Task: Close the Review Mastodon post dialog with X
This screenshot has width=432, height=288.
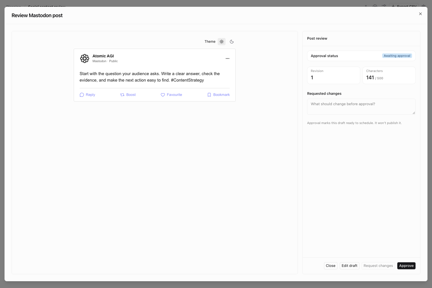Action: coord(420,14)
